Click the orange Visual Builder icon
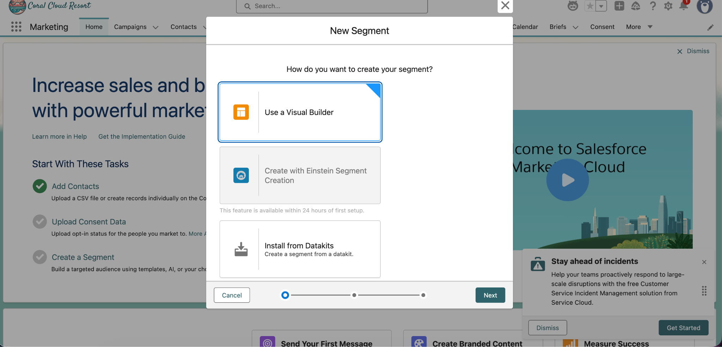 (x=241, y=112)
